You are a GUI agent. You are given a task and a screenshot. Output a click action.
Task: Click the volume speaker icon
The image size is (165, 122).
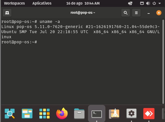[148, 3]
